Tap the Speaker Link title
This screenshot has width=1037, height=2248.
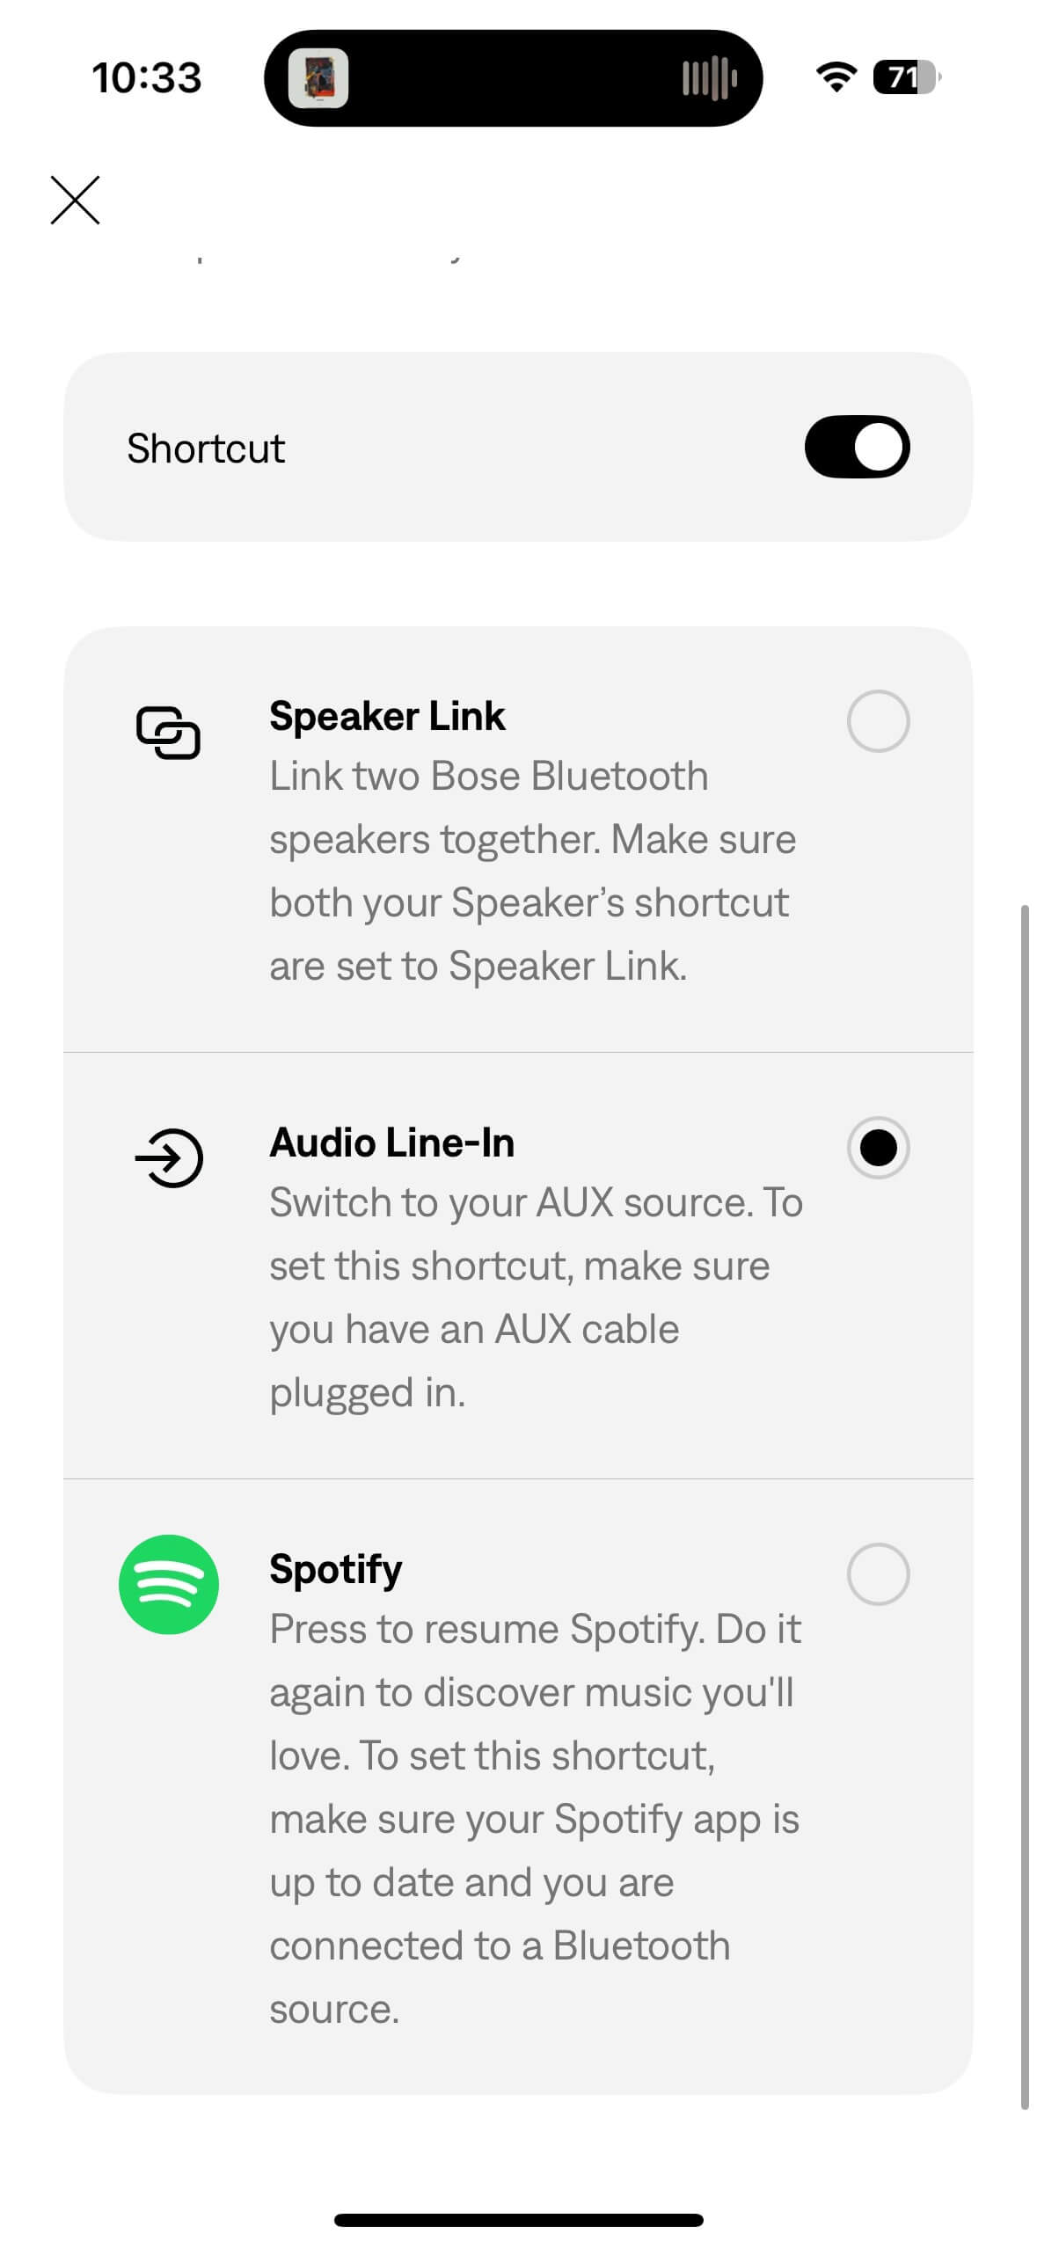coord(387,716)
